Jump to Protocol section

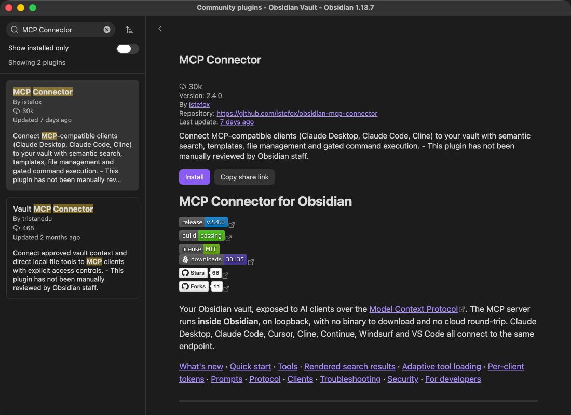coord(265,379)
